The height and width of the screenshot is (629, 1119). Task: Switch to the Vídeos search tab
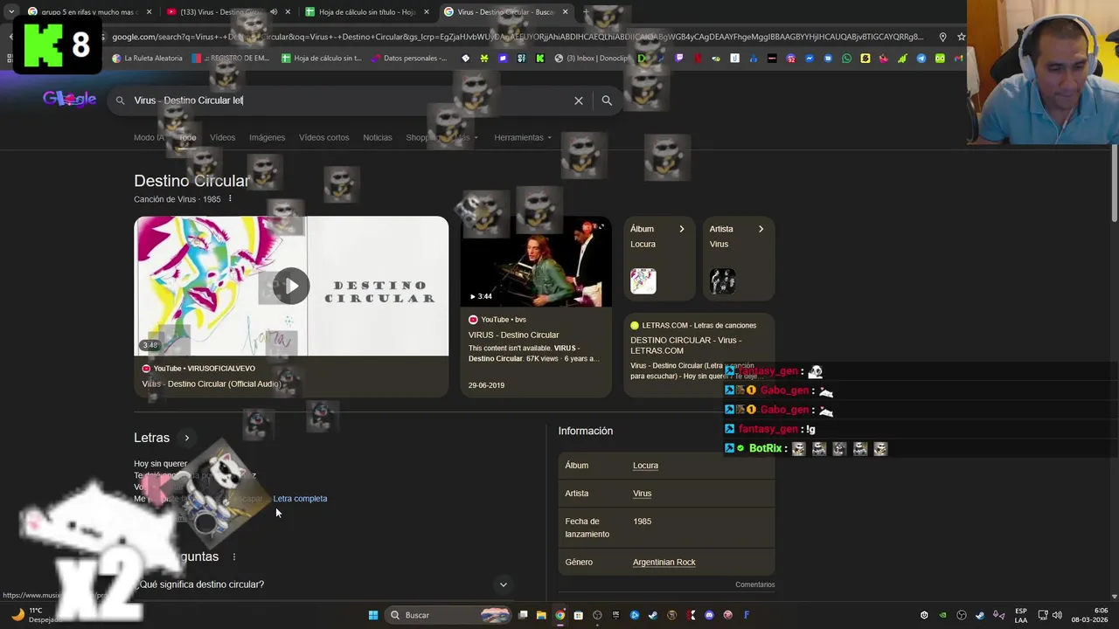pos(222,137)
